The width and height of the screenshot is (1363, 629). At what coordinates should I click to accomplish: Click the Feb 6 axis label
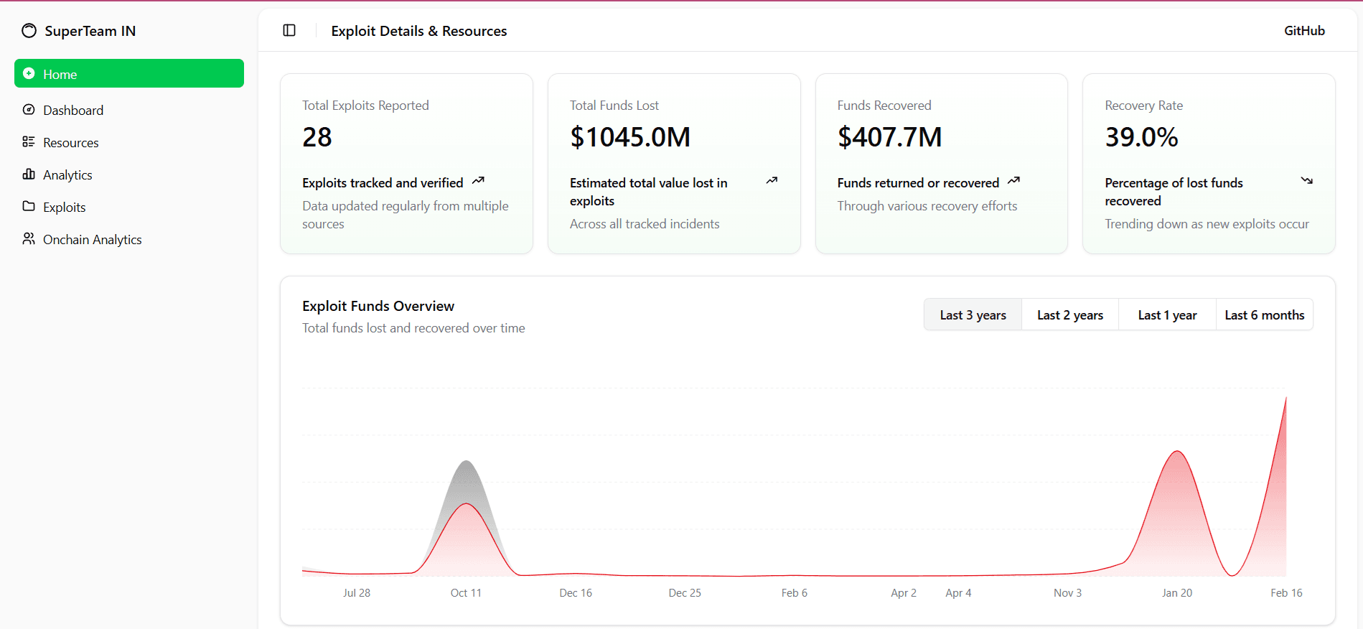tap(795, 593)
